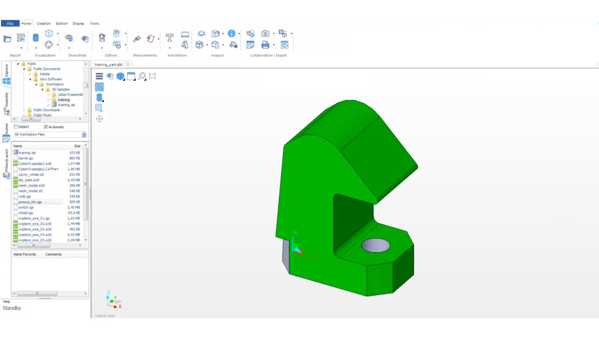Viewport: 599px width, 337px height.
Task: Open the File menu
Action: [9, 23]
